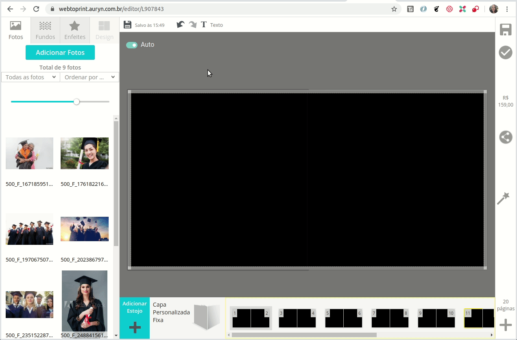Click the page strip scroll right arrow
517x340 pixels.
(492, 335)
